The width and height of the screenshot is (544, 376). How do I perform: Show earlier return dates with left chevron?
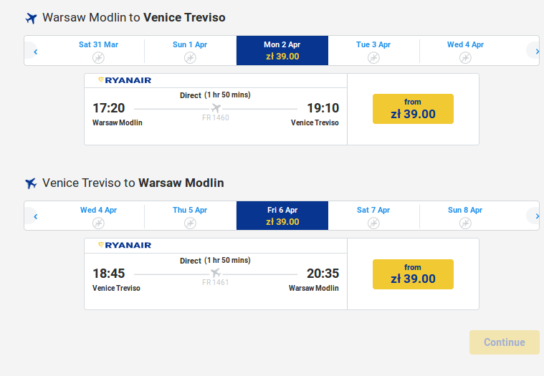click(x=35, y=216)
